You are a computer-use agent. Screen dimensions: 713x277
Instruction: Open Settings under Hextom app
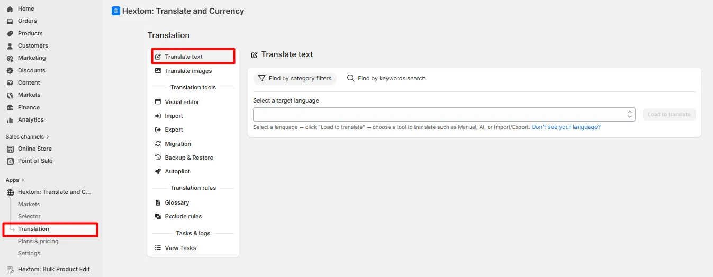pos(29,253)
